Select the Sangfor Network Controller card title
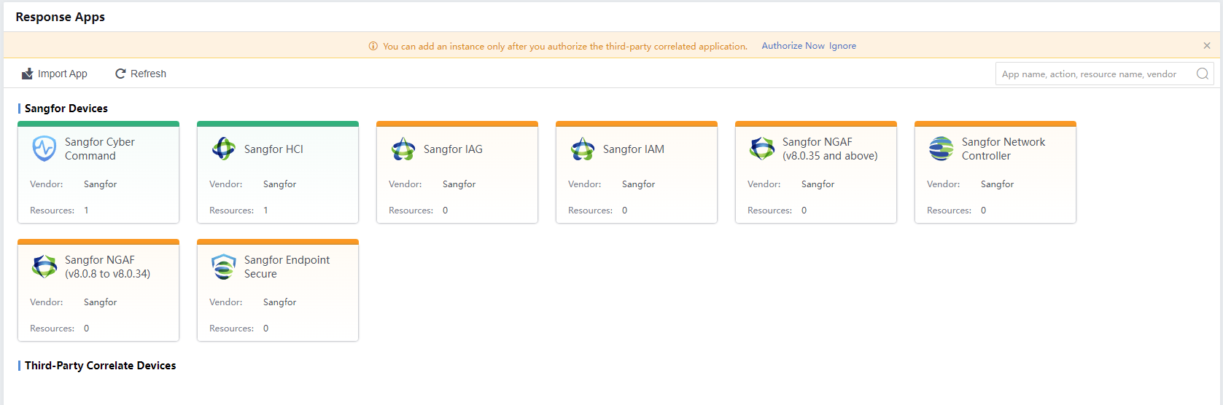Viewport: 1223px width, 405px height. 1003,149
